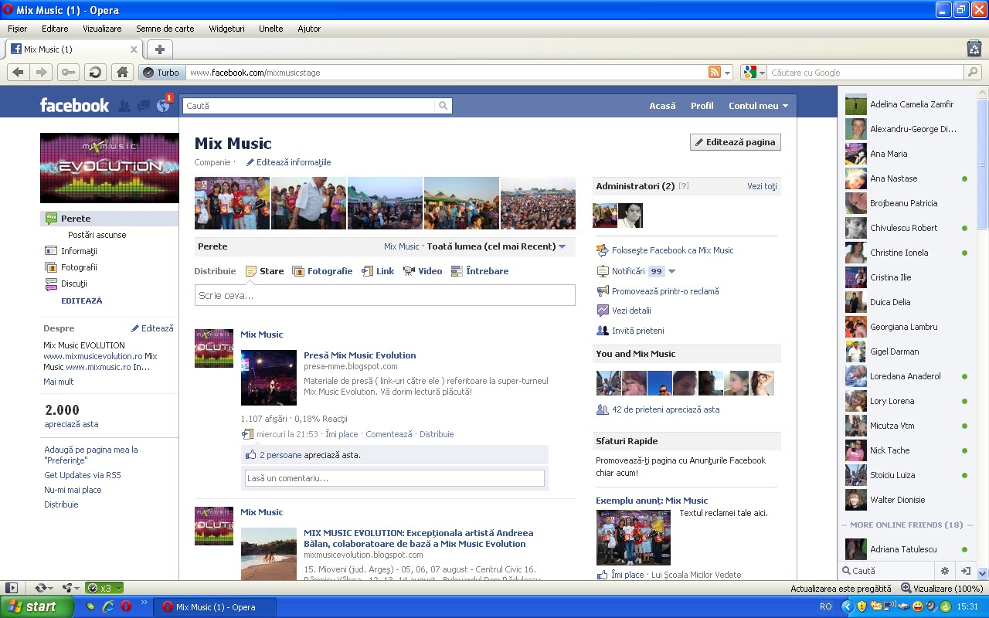Open the Windows start button

pos(37,606)
